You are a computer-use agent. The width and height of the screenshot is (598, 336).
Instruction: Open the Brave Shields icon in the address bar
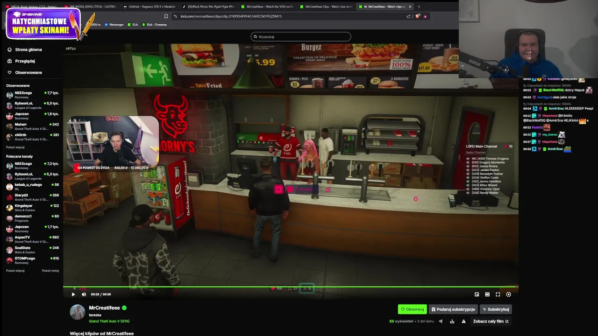tap(418, 16)
